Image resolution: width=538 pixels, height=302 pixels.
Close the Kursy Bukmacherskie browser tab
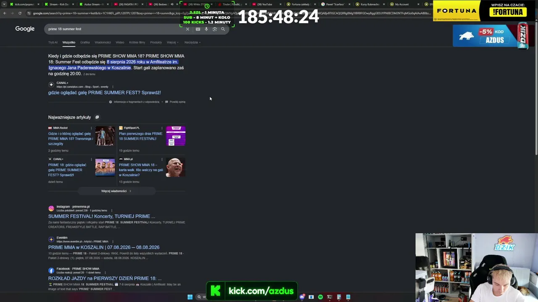[x=384, y=4]
